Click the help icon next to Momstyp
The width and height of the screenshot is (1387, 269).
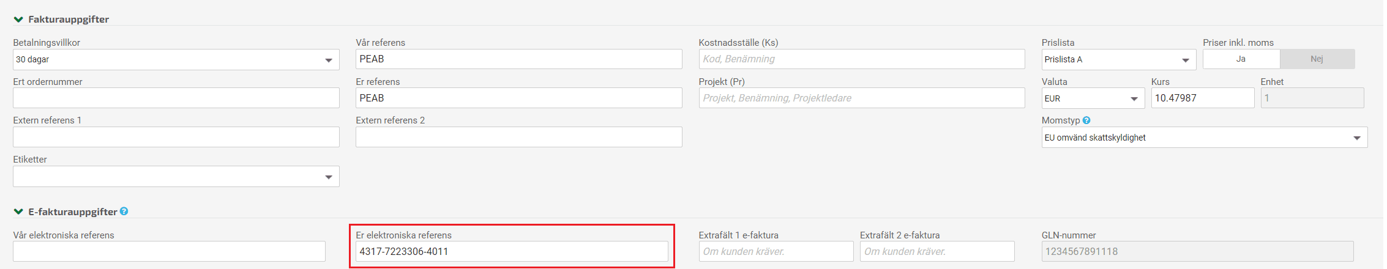pyautogui.click(x=1086, y=120)
